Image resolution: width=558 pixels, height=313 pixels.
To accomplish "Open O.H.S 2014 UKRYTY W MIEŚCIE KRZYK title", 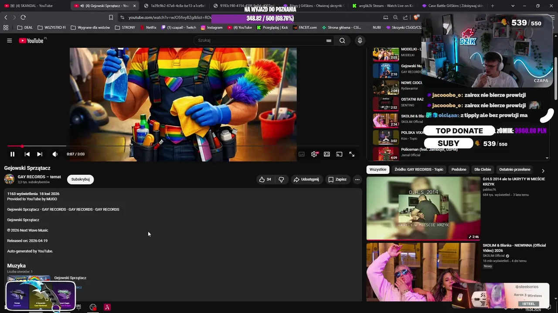I will [514, 181].
